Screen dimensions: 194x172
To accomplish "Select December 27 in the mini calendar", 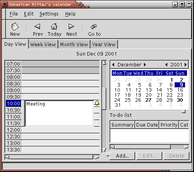I will coord(148,100).
